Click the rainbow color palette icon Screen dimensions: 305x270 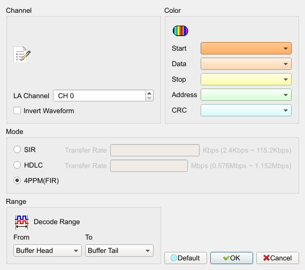pos(180,30)
